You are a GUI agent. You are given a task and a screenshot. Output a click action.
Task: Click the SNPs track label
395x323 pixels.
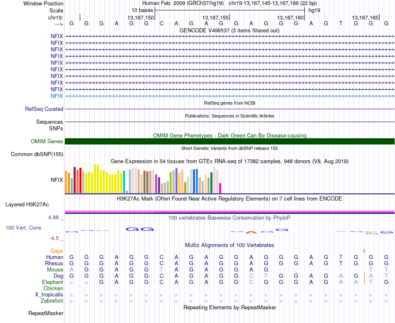(x=56, y=128)
